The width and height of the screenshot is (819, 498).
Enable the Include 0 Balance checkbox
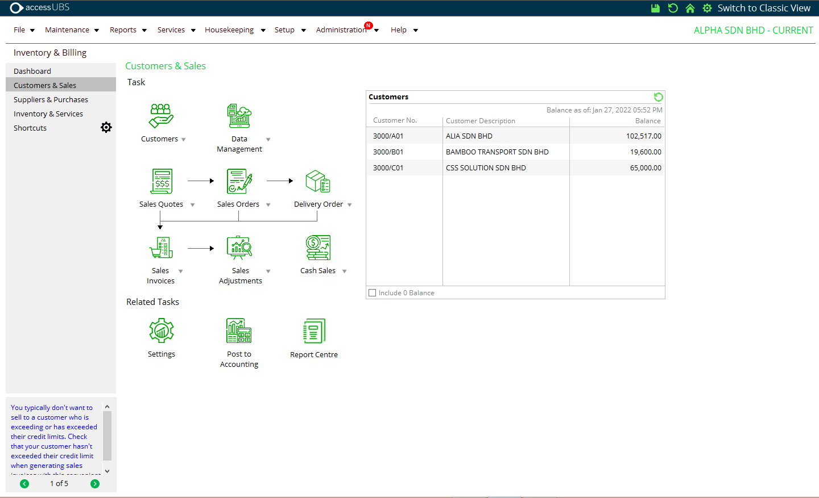[x=373, y=293]
